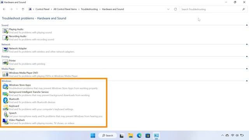Image resolution: width=249 pixels, height=140 pixels.
Task: Click the Video Playback icon
Action: [5, 121]
